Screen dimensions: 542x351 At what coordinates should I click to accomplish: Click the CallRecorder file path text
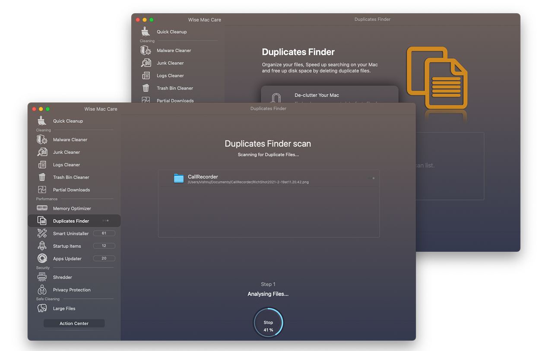pos(248,182)
